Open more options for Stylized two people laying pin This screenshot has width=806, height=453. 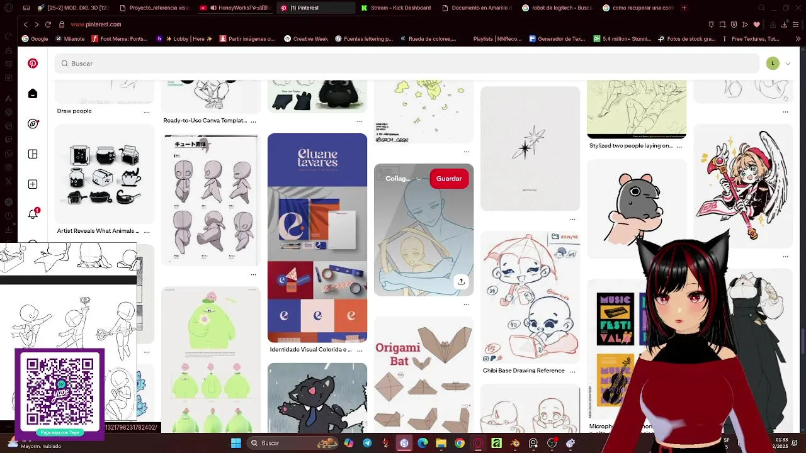[679, 146]
